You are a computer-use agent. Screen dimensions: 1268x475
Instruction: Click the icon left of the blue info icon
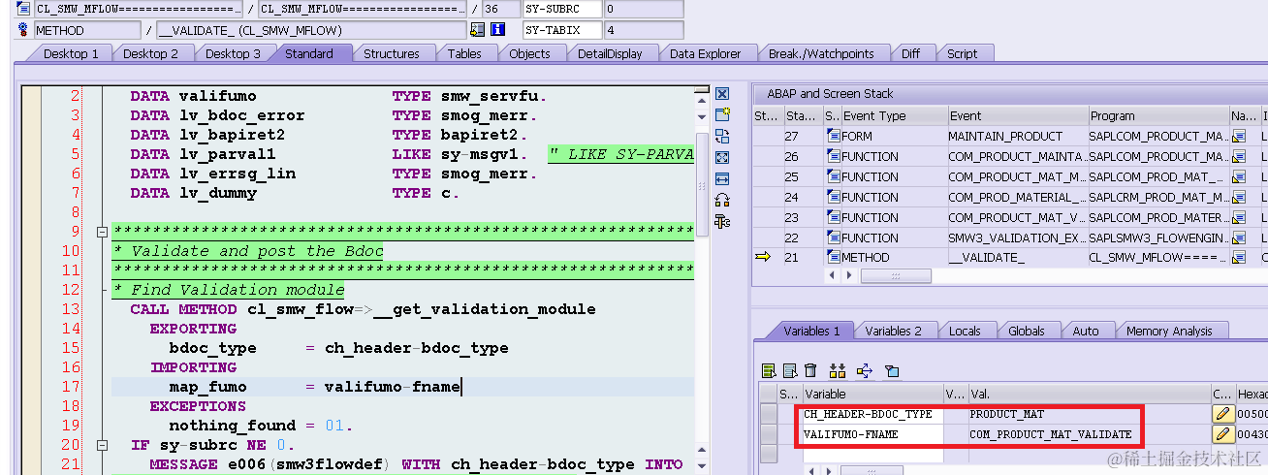(x=478, y=30)
